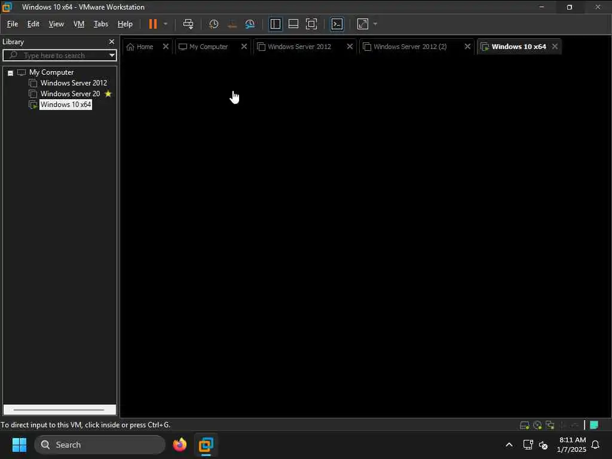The image size is (612, 459).
Task: Open the VM menu
Action: [79, 24]
